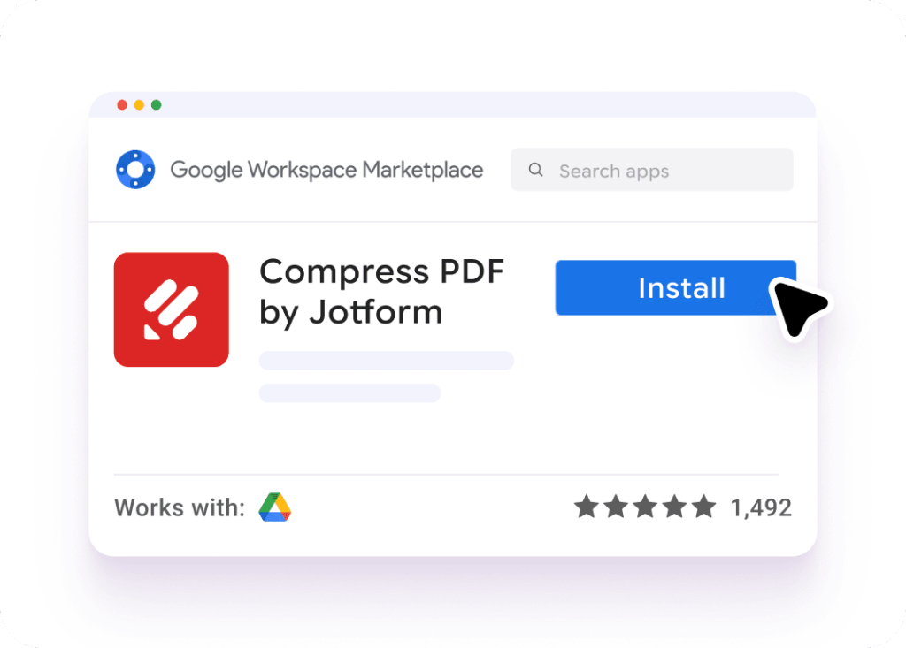This screenshot has width=906, height=648.
Task: Click the Google Workspace Marketplace title text
Action: pyautogui.click(x=326, y=170)
